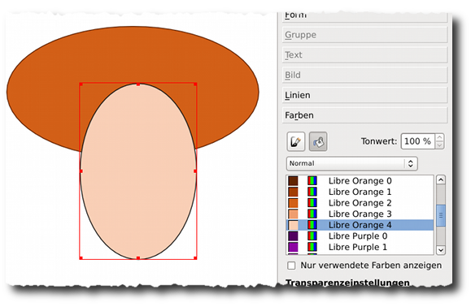Viewport: 471px width, 307px height.
Task: Click the RGB icon beside Libre Orange 0
Action: tap(312, 181)
